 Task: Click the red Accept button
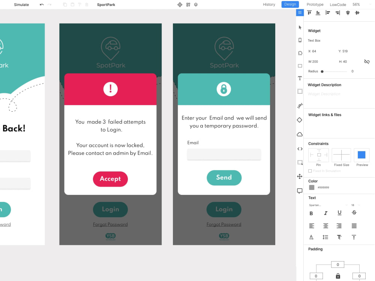click(x=110, y=179)
